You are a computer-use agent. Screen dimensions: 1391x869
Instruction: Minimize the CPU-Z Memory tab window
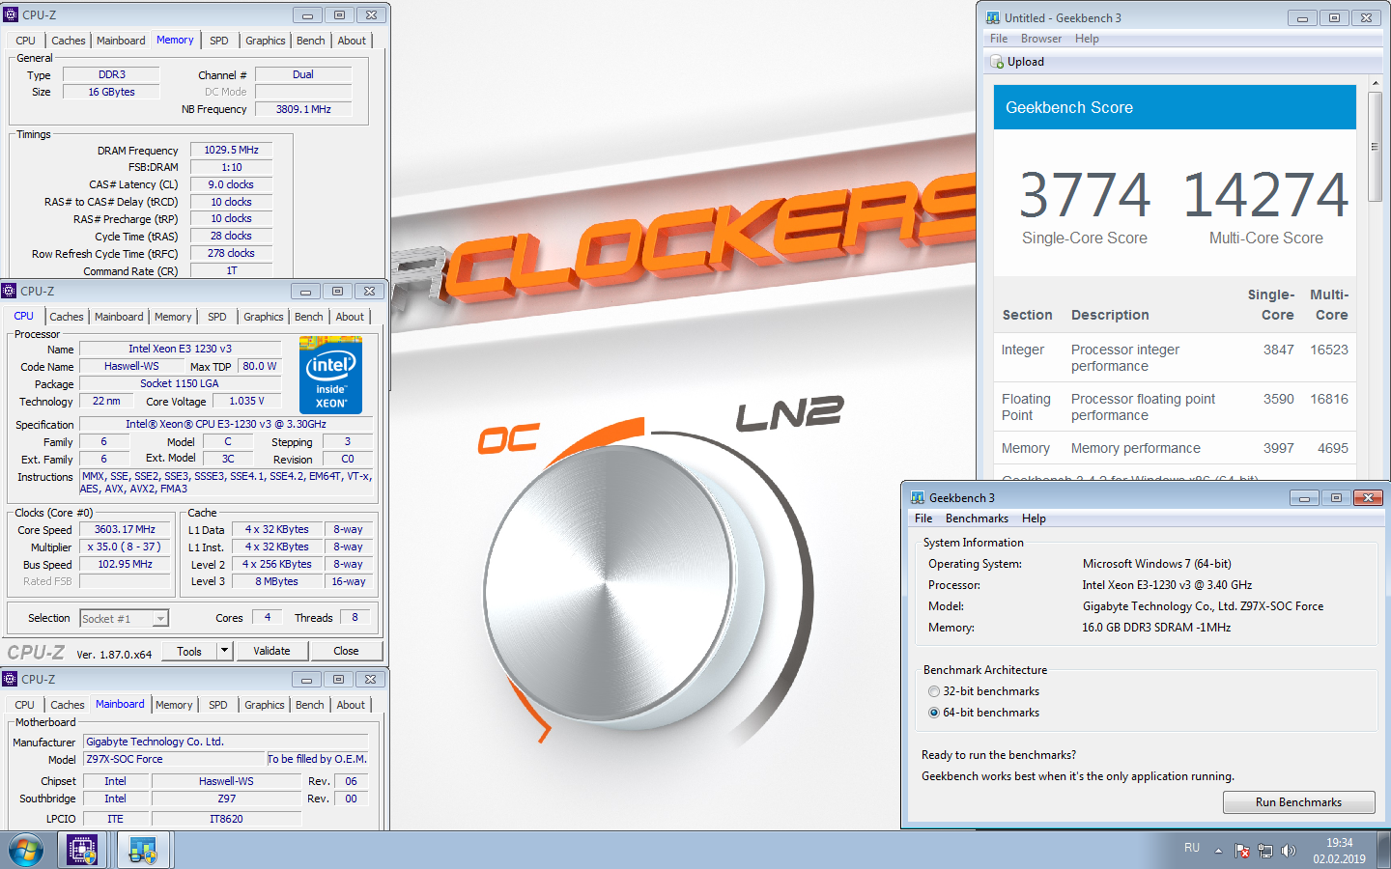point(307,14)
